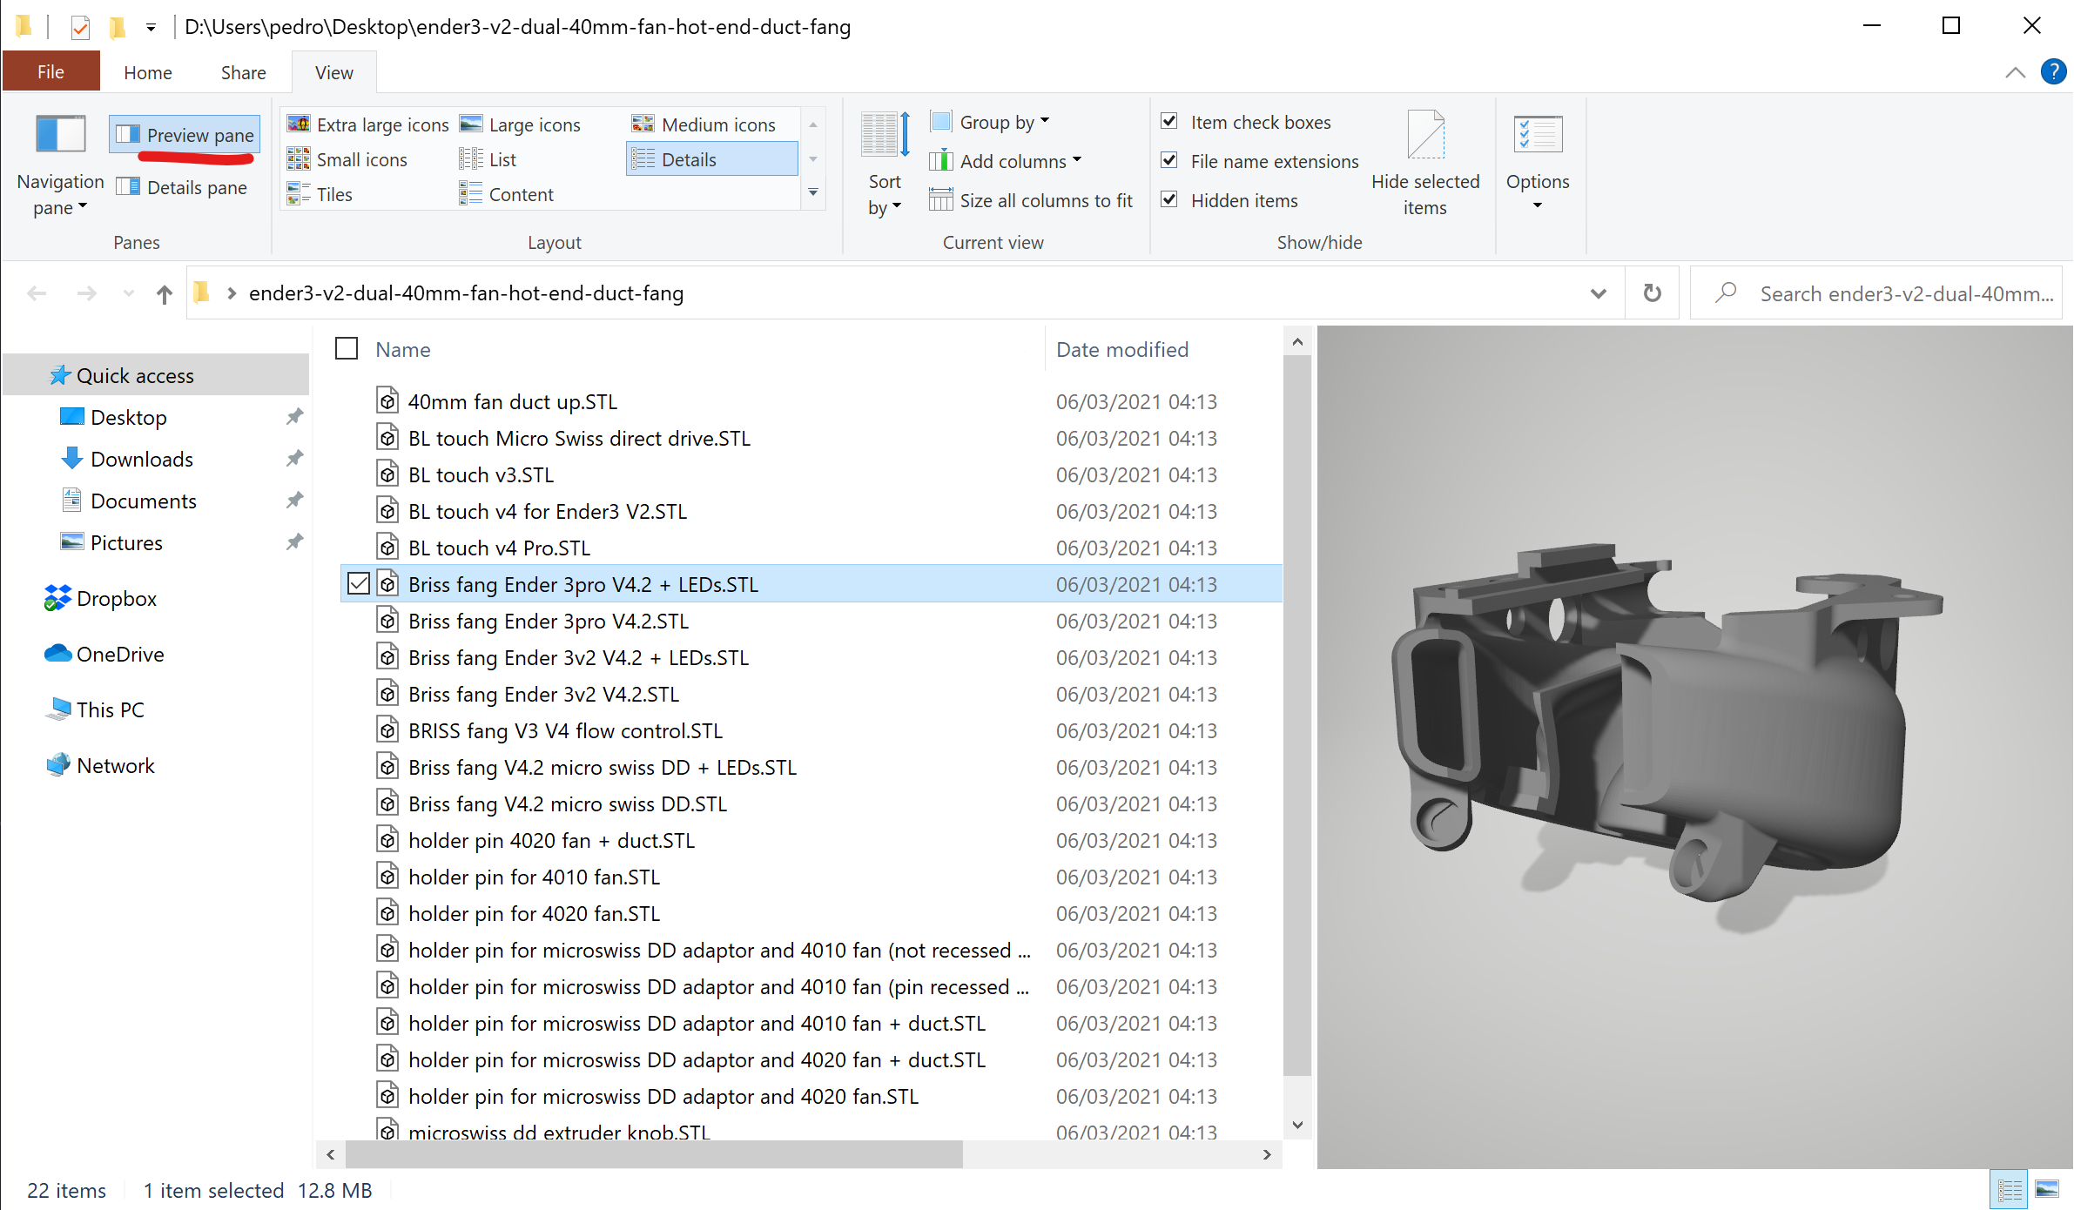The height and width of the screenshot is (1210, 2074).
Task: Open the Add columns dropdown
Action: 1006,161
